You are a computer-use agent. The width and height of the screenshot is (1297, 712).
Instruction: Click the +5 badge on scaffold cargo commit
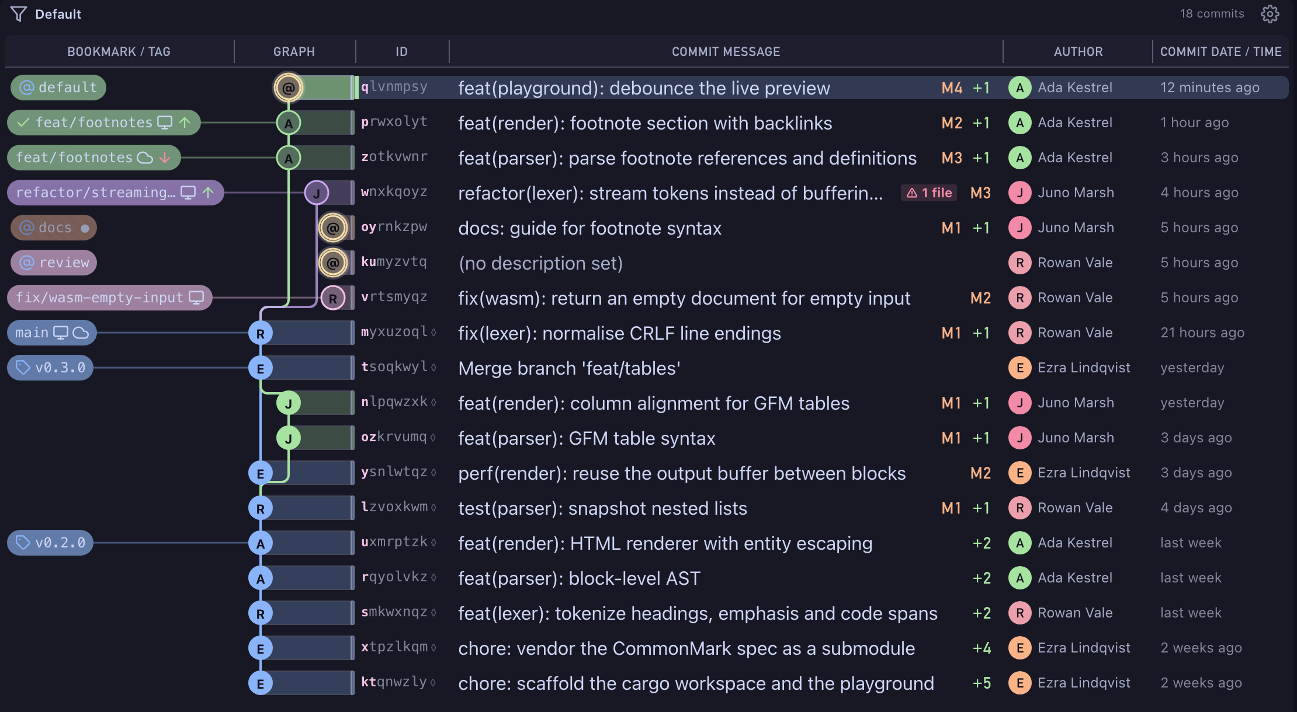point(982,683)
